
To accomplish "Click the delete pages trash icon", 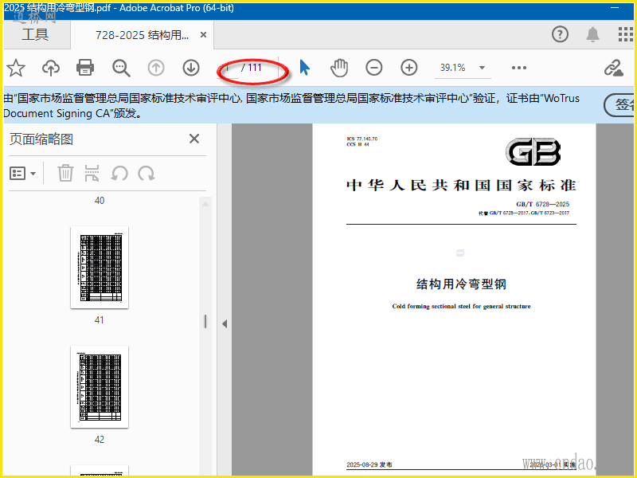I will pyautogui.click(x=65, y=173).
